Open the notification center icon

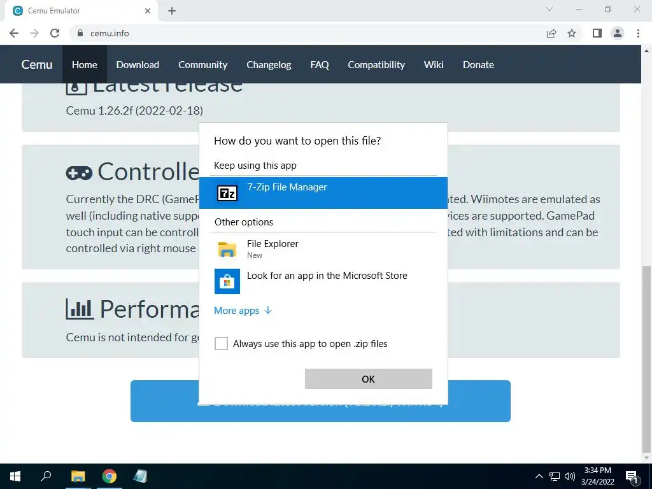(632, 476)
